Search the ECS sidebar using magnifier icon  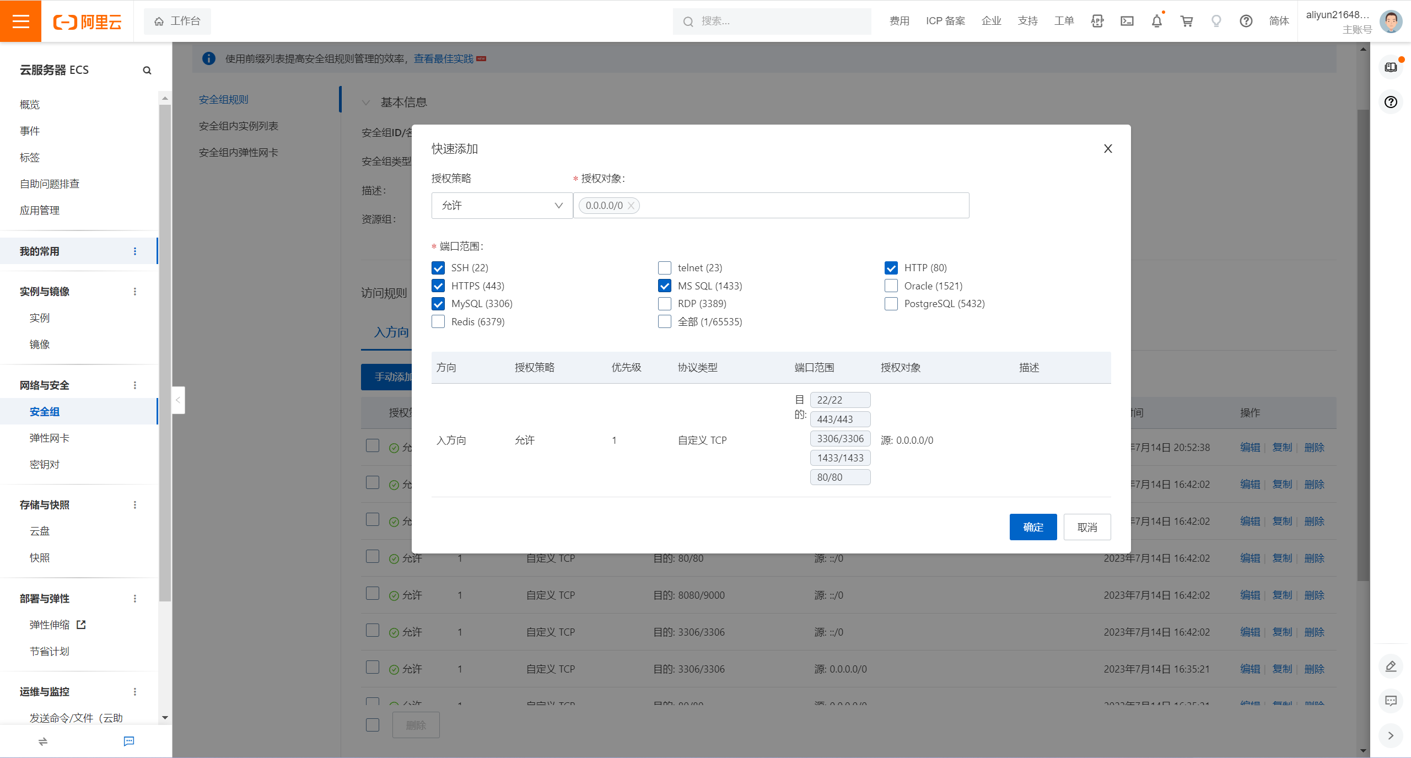coord(147,70)
